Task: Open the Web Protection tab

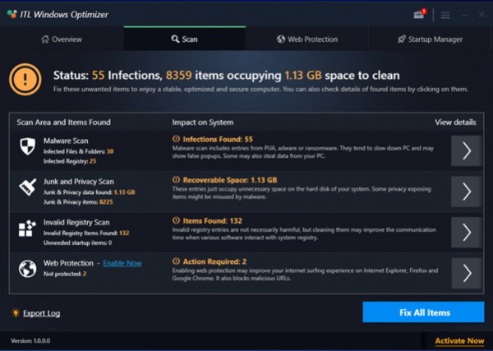Action: [x=307, y=39]
